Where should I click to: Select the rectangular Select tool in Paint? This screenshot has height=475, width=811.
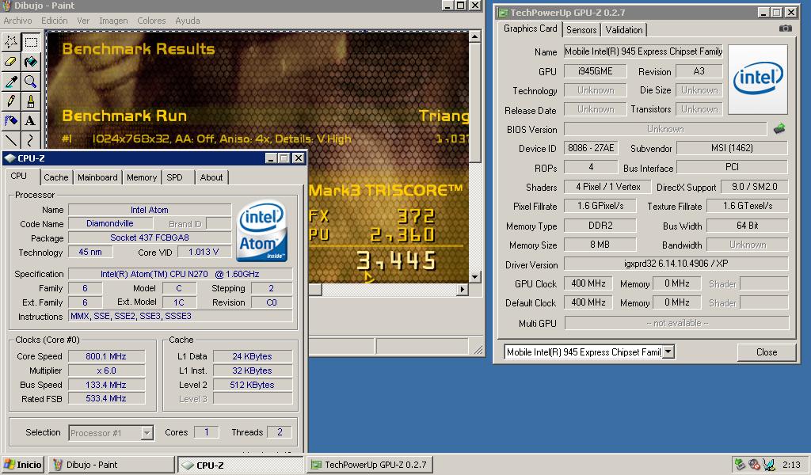point(31,42)
